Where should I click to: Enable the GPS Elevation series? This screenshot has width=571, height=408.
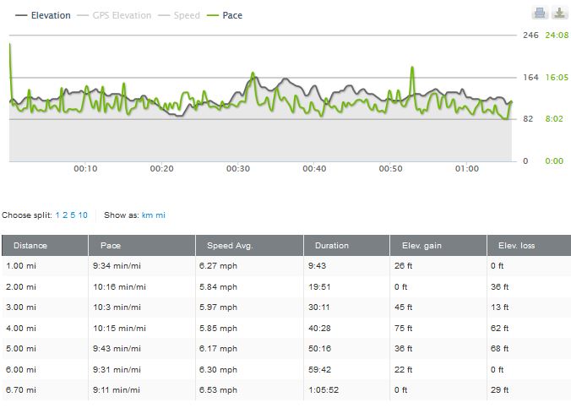coord(115,15)
